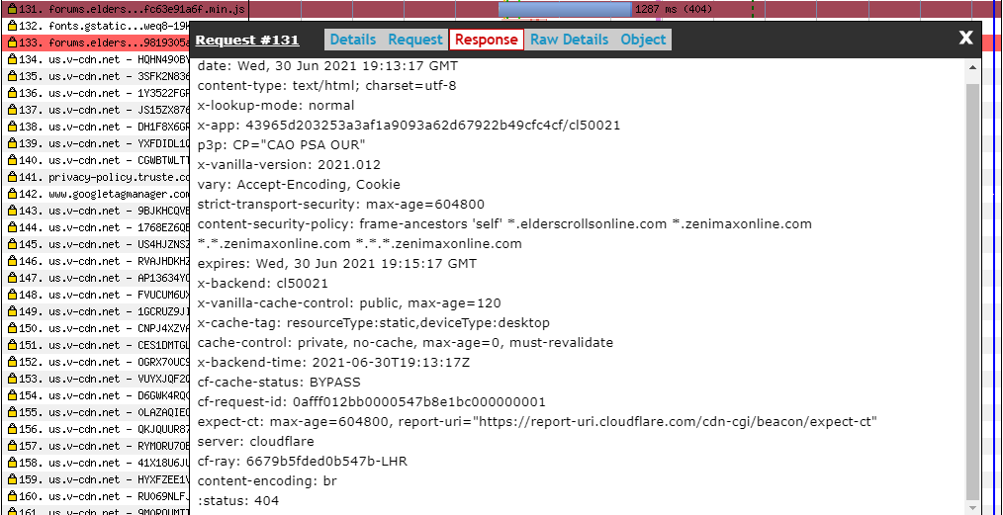Viewport: 1003px width, 515px height.
Task: Click the cf-ray header value line
Action: click(302, 462)
